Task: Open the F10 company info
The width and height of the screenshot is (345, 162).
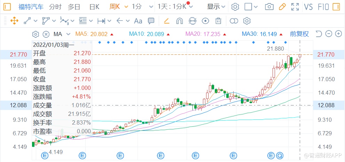Action: point(323,7)
